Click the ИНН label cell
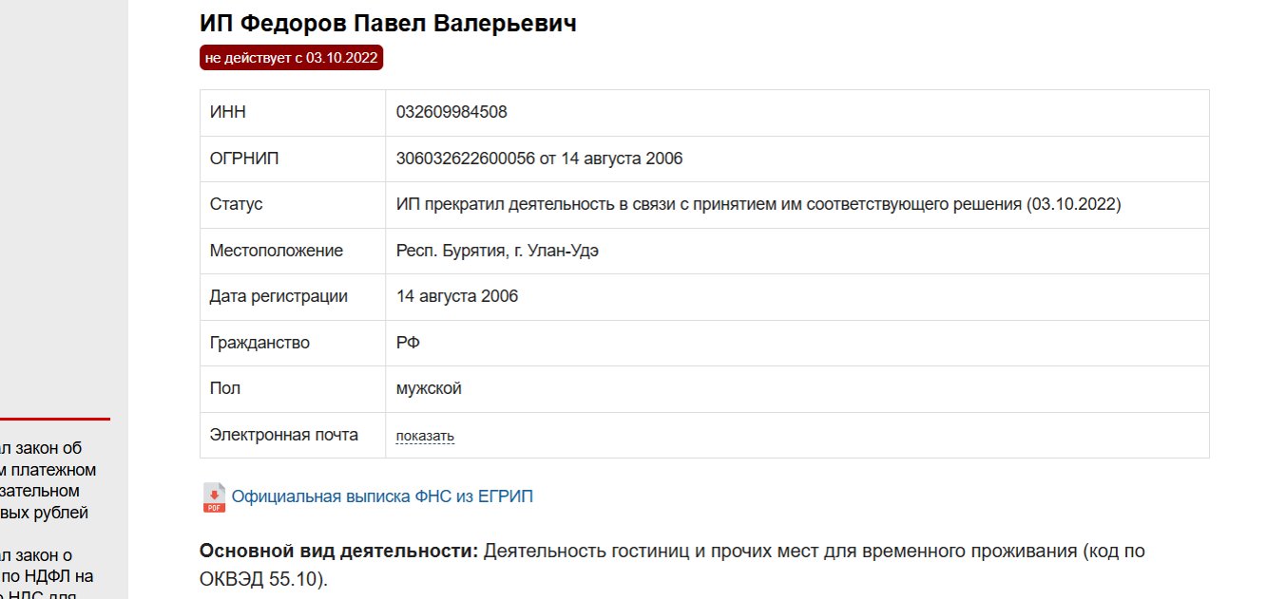The height and width of the screenshot is (599, 1267). click(293, 112)
